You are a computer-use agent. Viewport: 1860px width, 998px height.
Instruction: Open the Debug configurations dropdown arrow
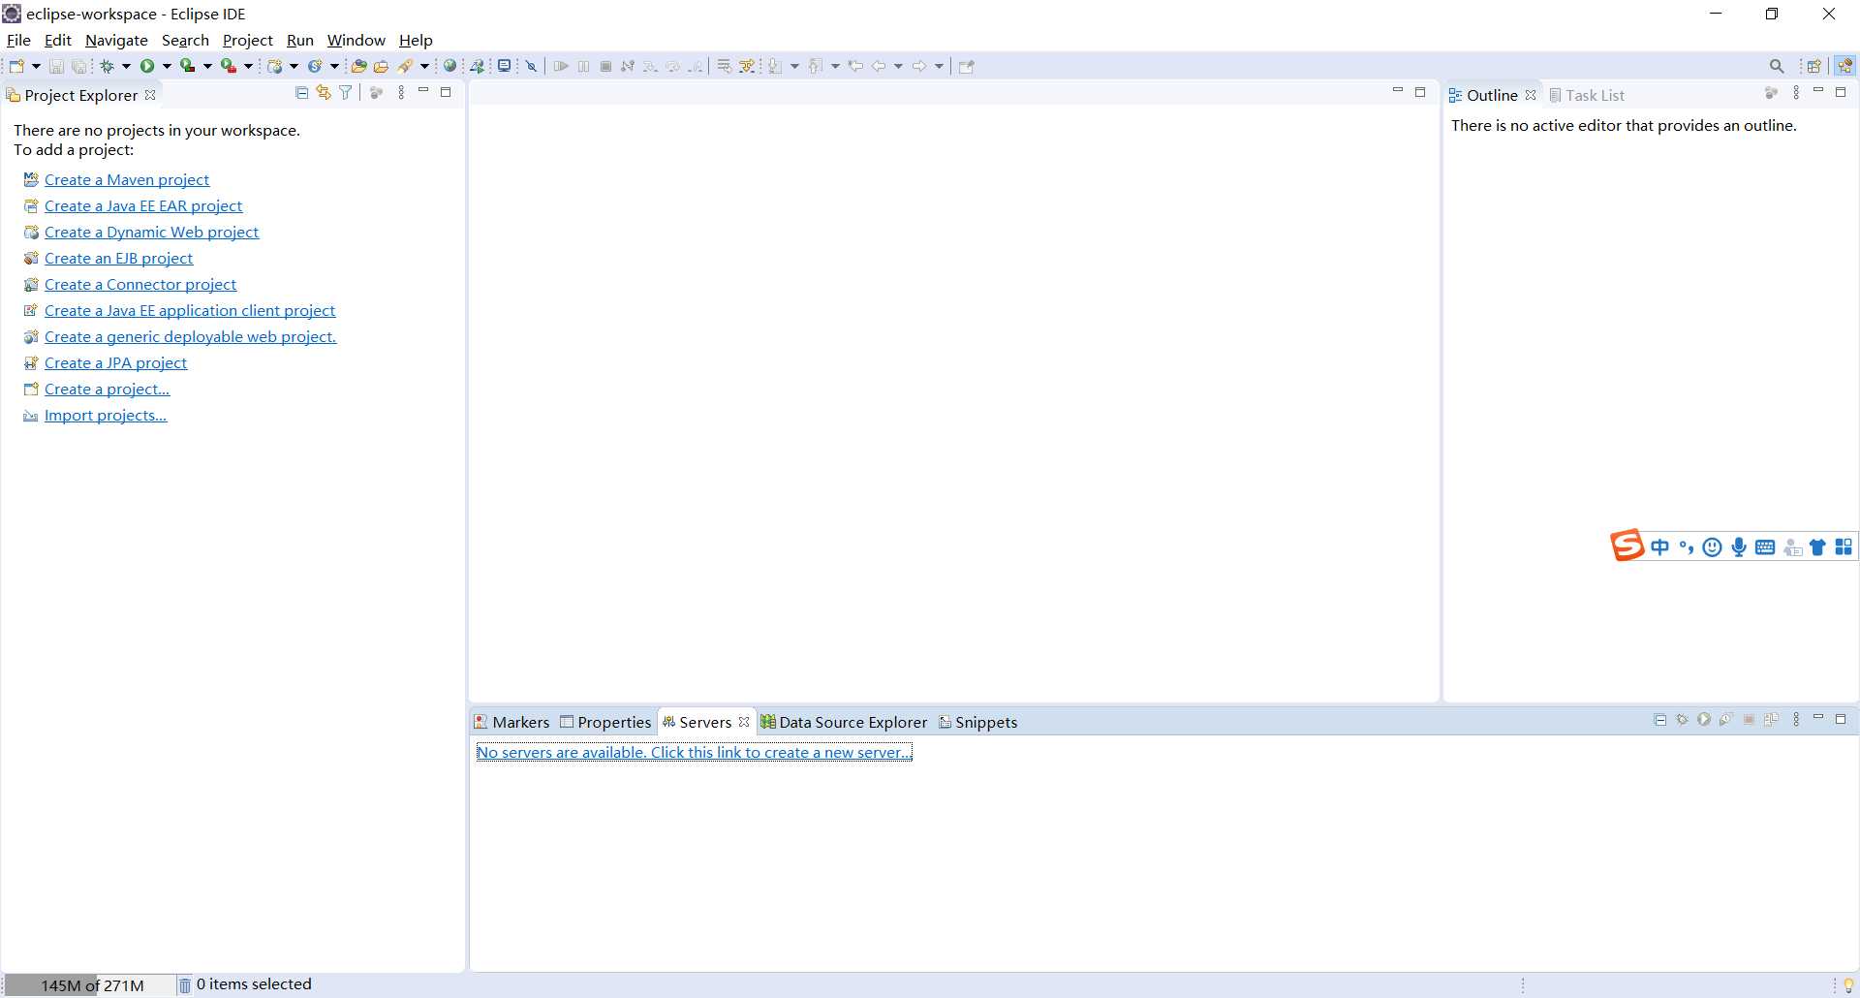tap(126, 66)
